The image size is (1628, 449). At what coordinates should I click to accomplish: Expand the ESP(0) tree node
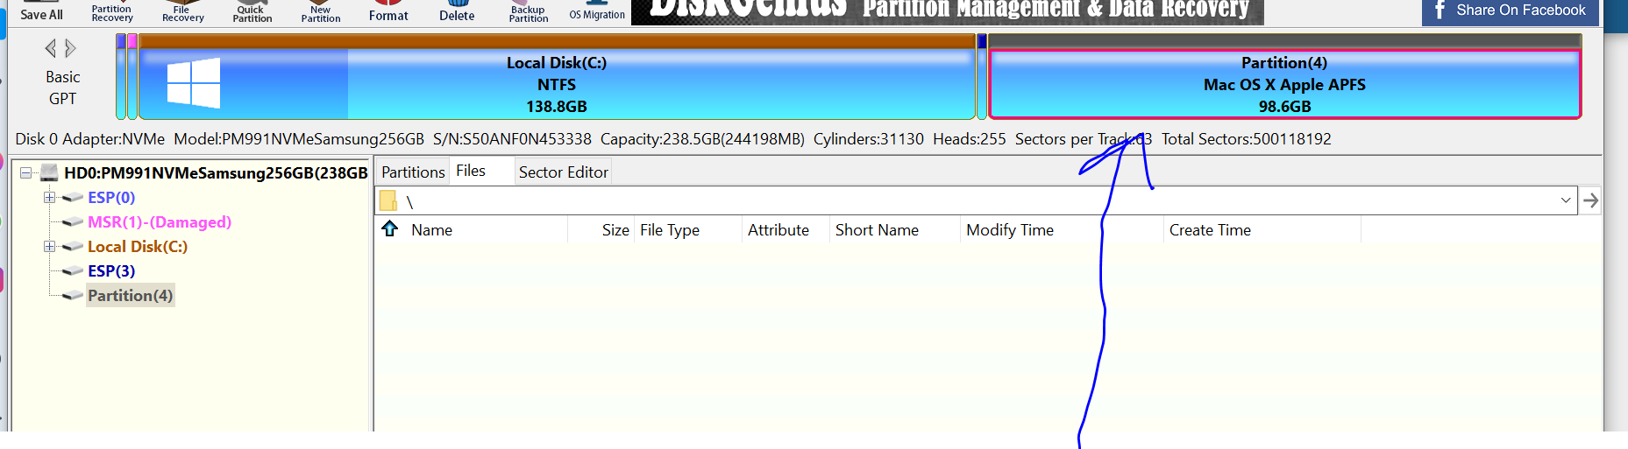pos(50,197)
